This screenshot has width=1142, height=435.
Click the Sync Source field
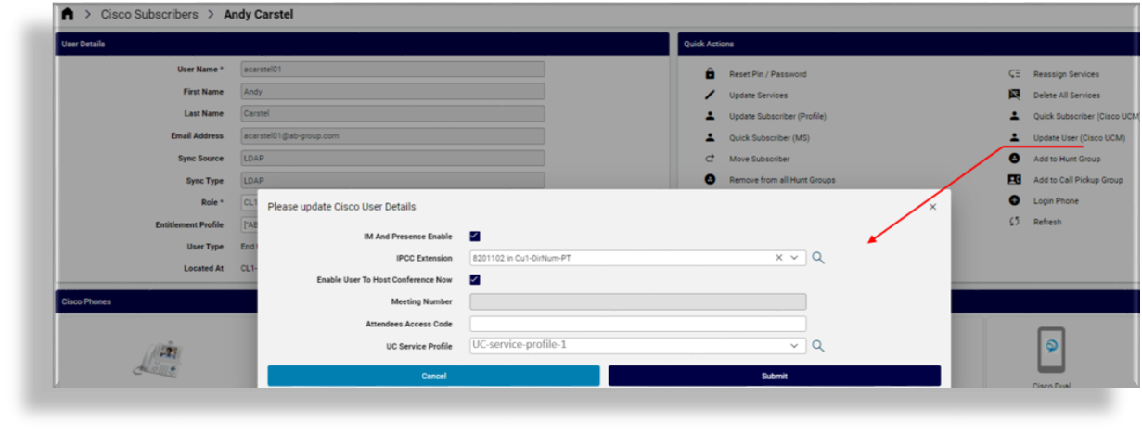(391, 158)
